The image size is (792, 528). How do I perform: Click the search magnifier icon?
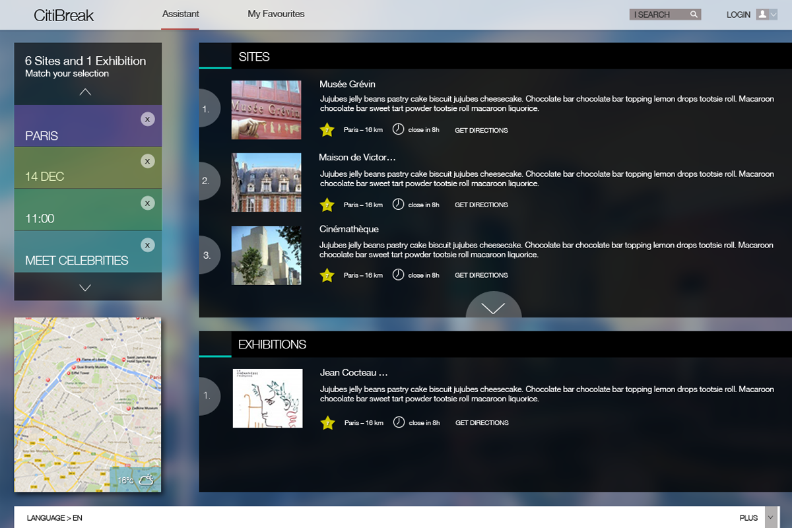point(694,15)
